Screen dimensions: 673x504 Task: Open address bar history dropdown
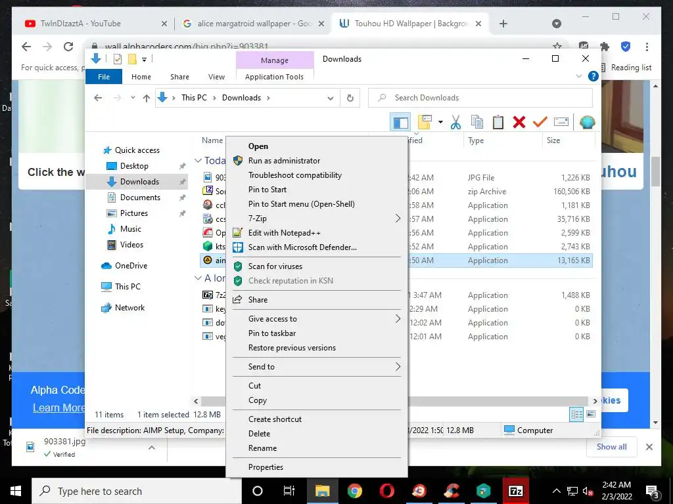pyautogui.click(x=330, y=98)
